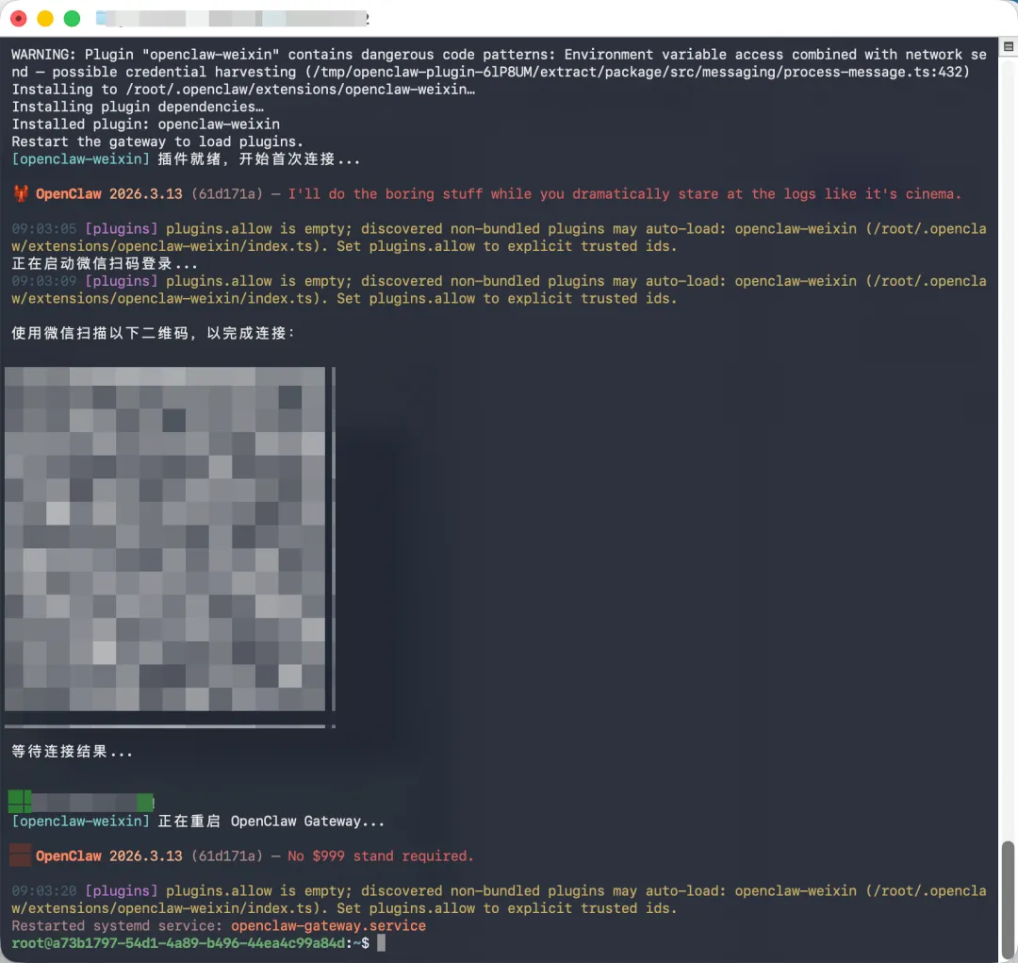1018x963 pixels.
Task: Click the blurred window title in title bar
Action: (x=233, y=18)
